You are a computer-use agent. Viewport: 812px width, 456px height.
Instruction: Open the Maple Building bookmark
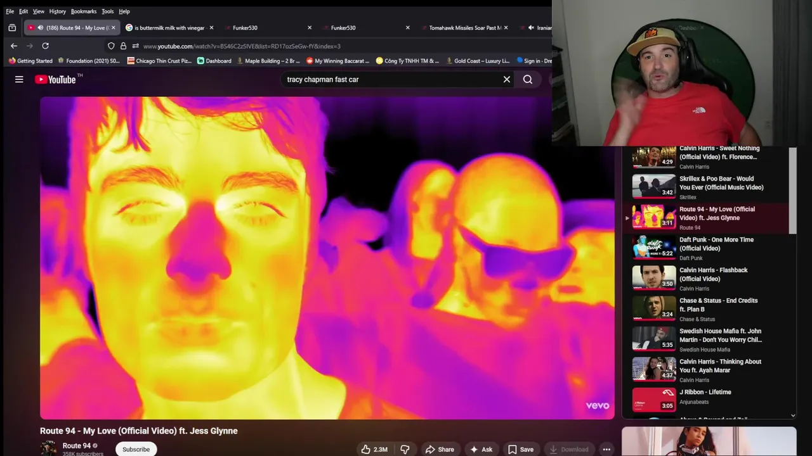268,61
